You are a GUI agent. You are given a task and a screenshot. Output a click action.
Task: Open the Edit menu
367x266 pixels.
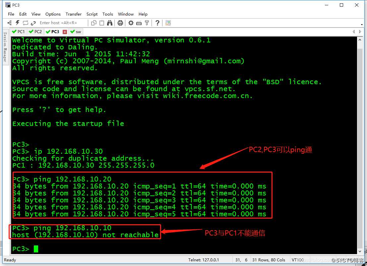tap(23, 14)
